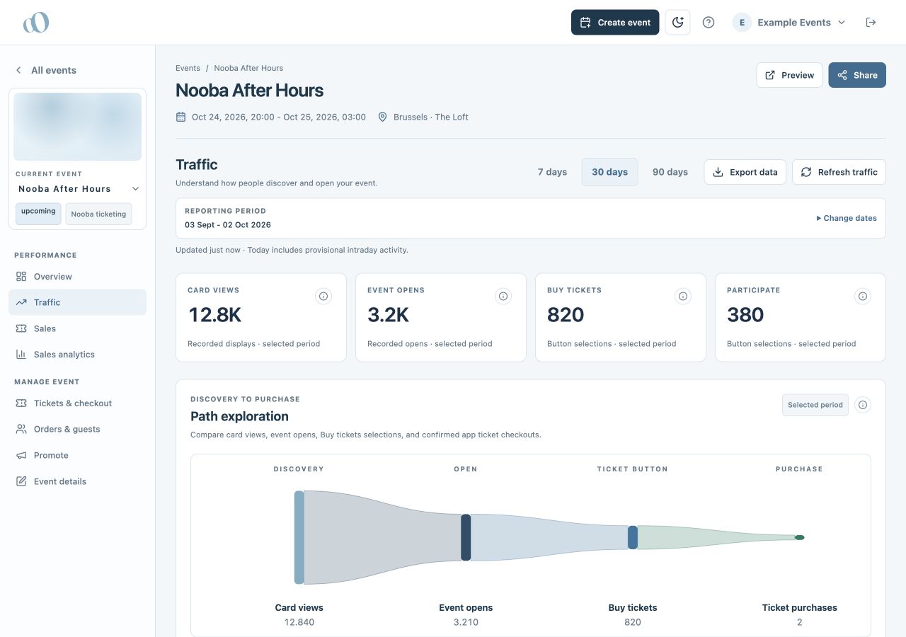Open the Promote section

[x=78, y=455]
